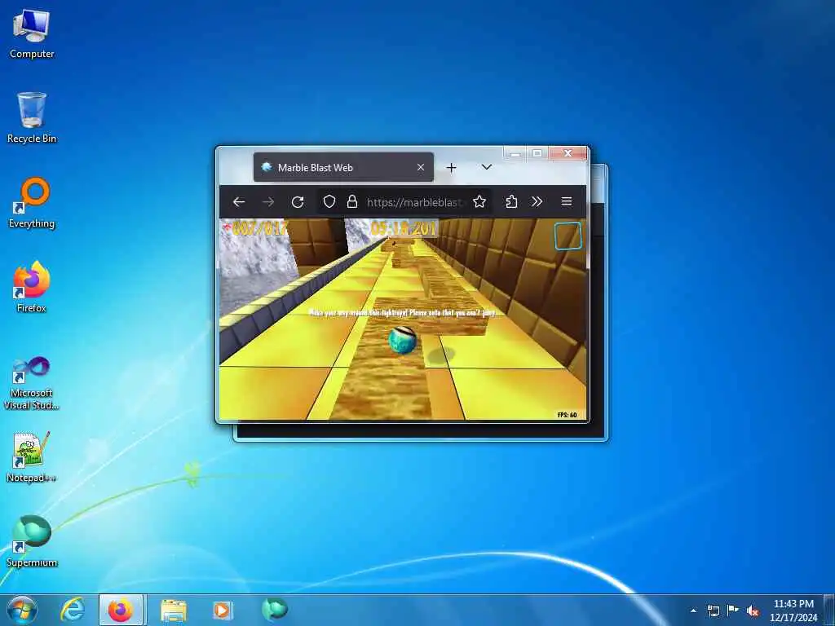This screenshot has width=835, height=626.
Task: Open a new tab with the plus button
Action: [451, 168]
